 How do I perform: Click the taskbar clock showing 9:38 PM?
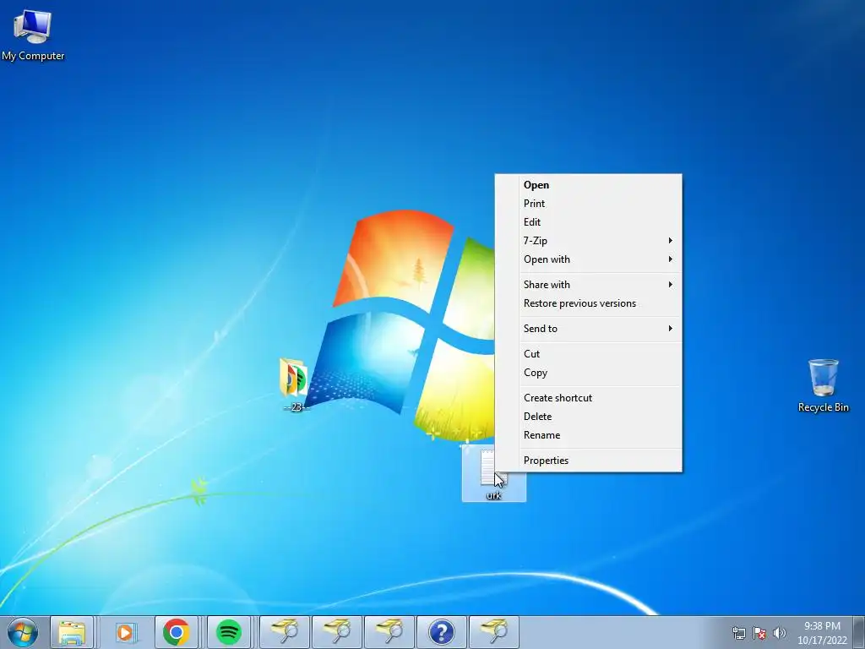click(822, 632)
